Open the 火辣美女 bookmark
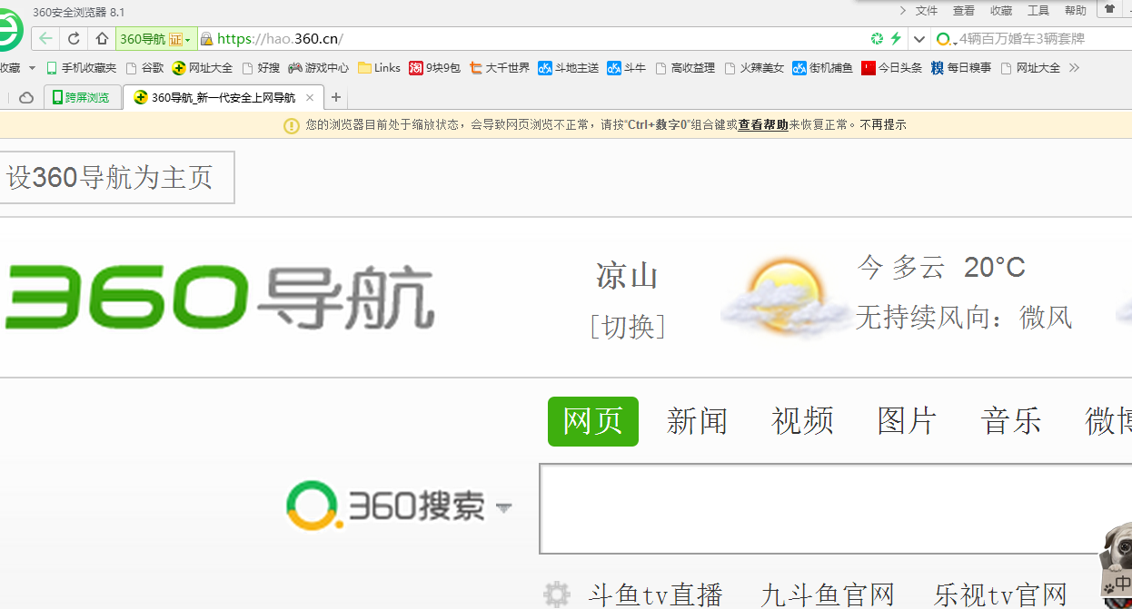Screen dimensions: 1132x609 (754, 68)
